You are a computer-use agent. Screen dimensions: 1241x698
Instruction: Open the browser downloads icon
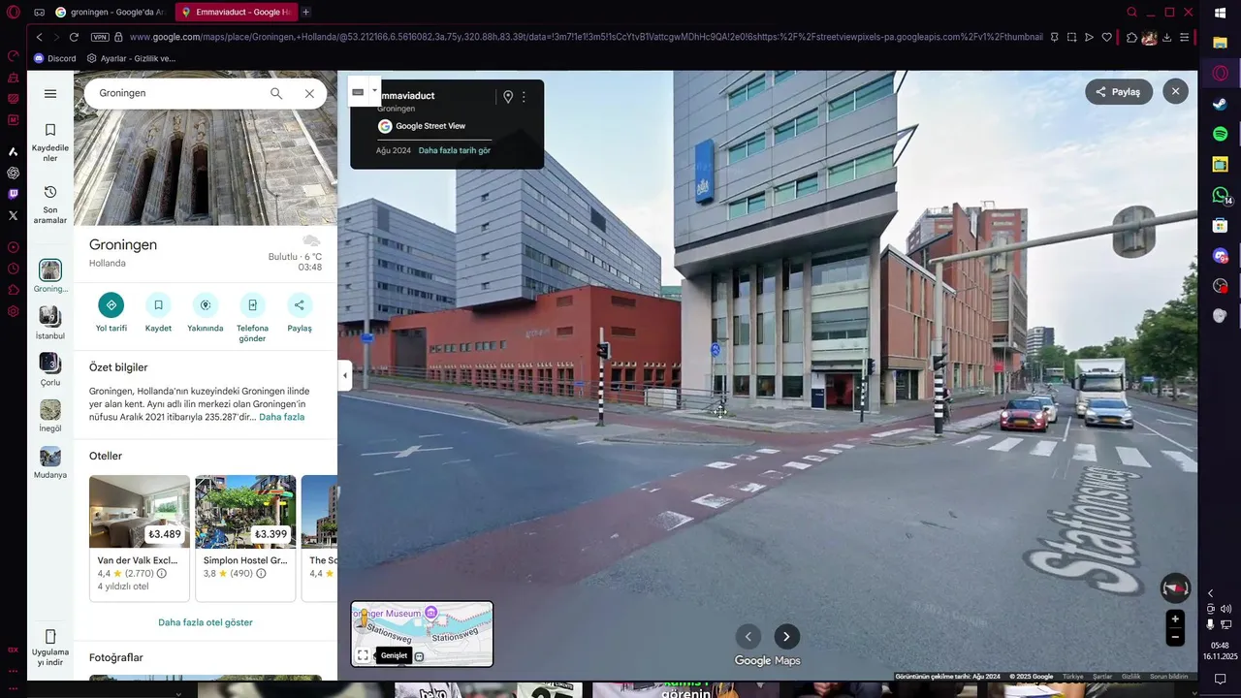click(1166, 37)
